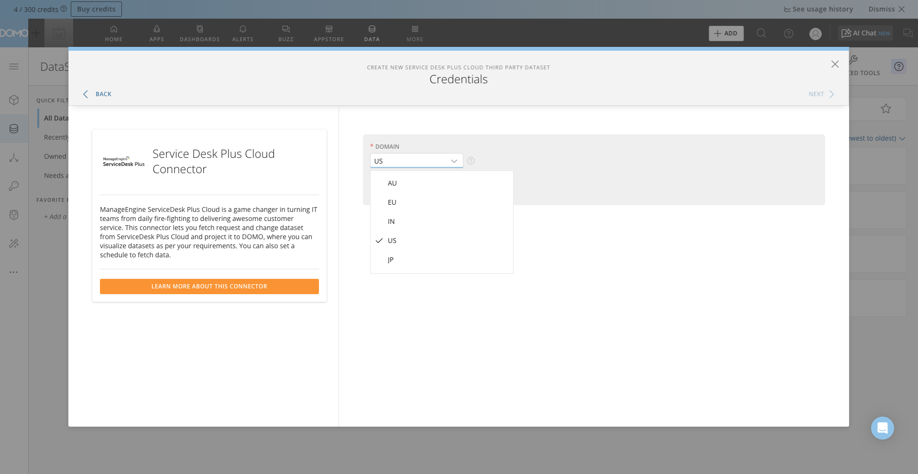Image resolution: width=918 pixels, height=474 pixels.
Task: Click the 'Credentials' dialog heading
Action: [459, 79]
